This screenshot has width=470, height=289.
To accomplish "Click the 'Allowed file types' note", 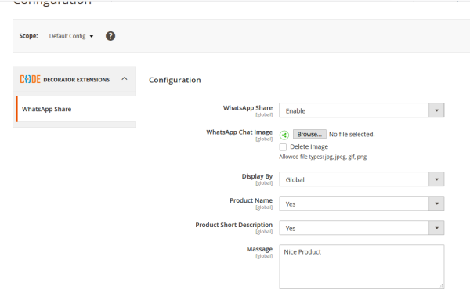I will [323, 157].
